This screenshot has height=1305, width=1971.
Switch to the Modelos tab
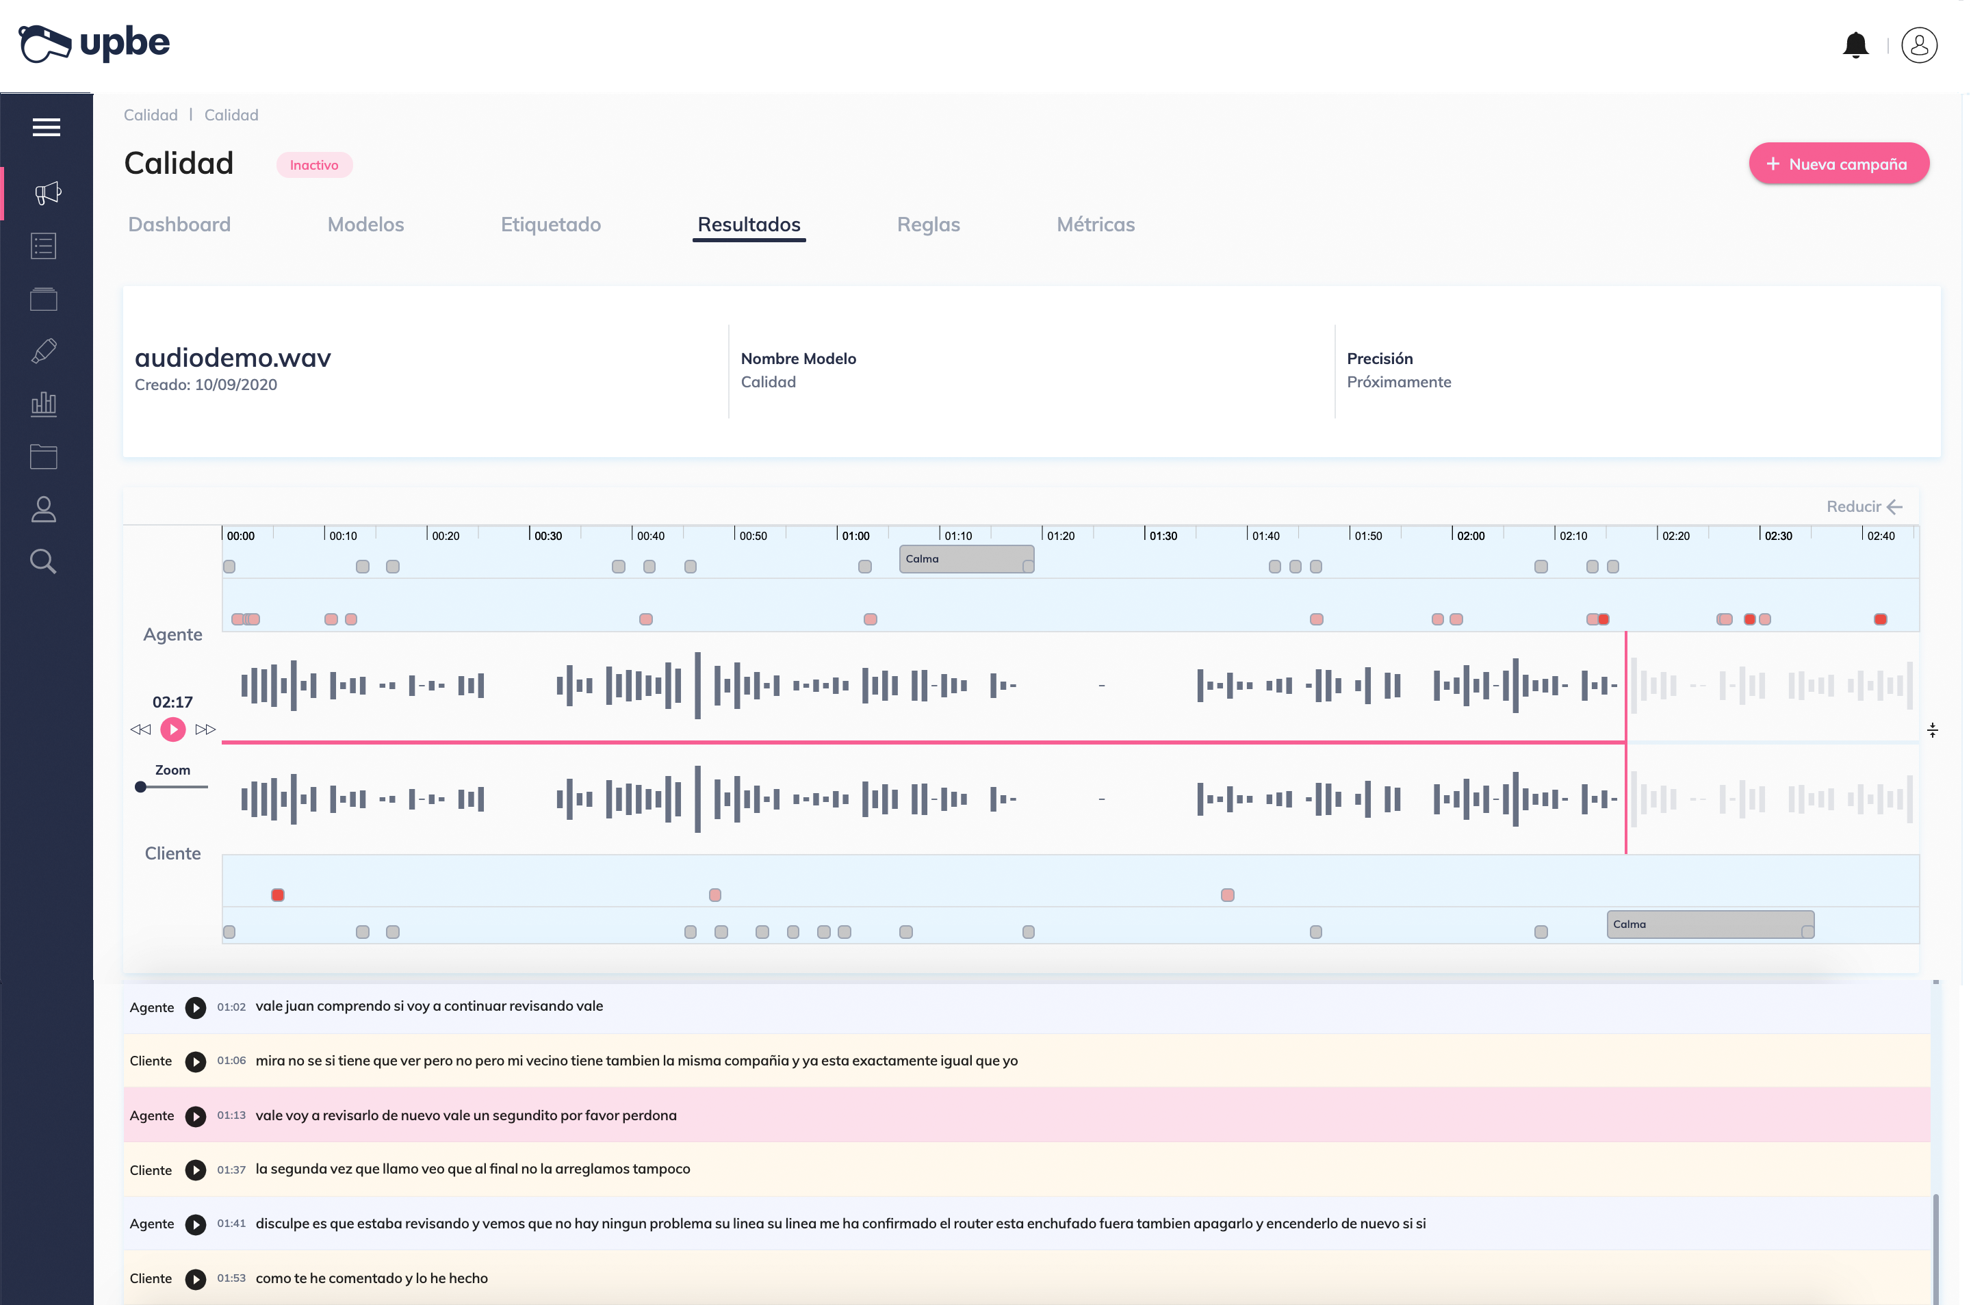(365, 224)
